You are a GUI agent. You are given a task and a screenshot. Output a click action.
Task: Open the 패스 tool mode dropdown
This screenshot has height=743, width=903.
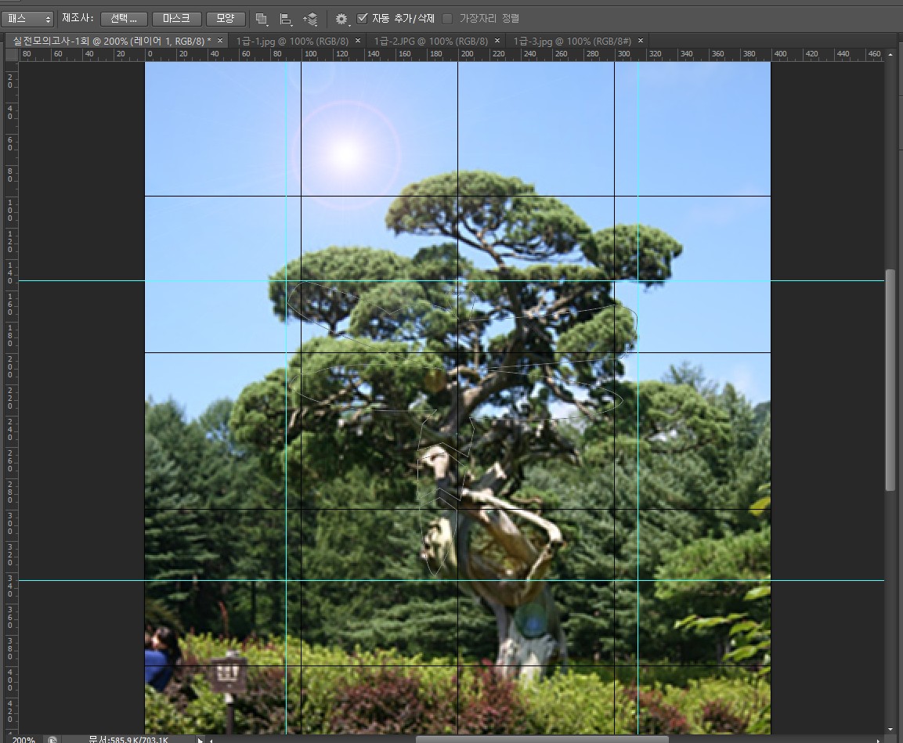27,19
